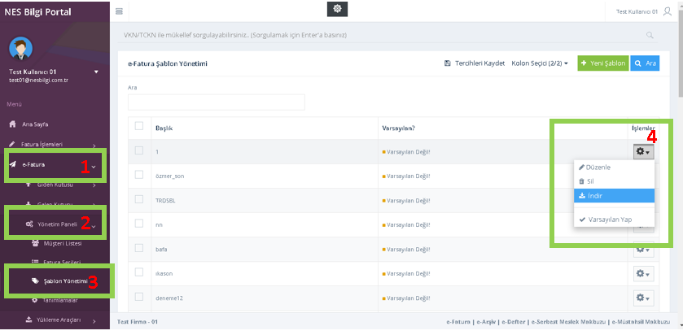Click the hamburger menu icon in top bar
The height and width of the screenshot is (335, 683).
[x=120, y=11]
